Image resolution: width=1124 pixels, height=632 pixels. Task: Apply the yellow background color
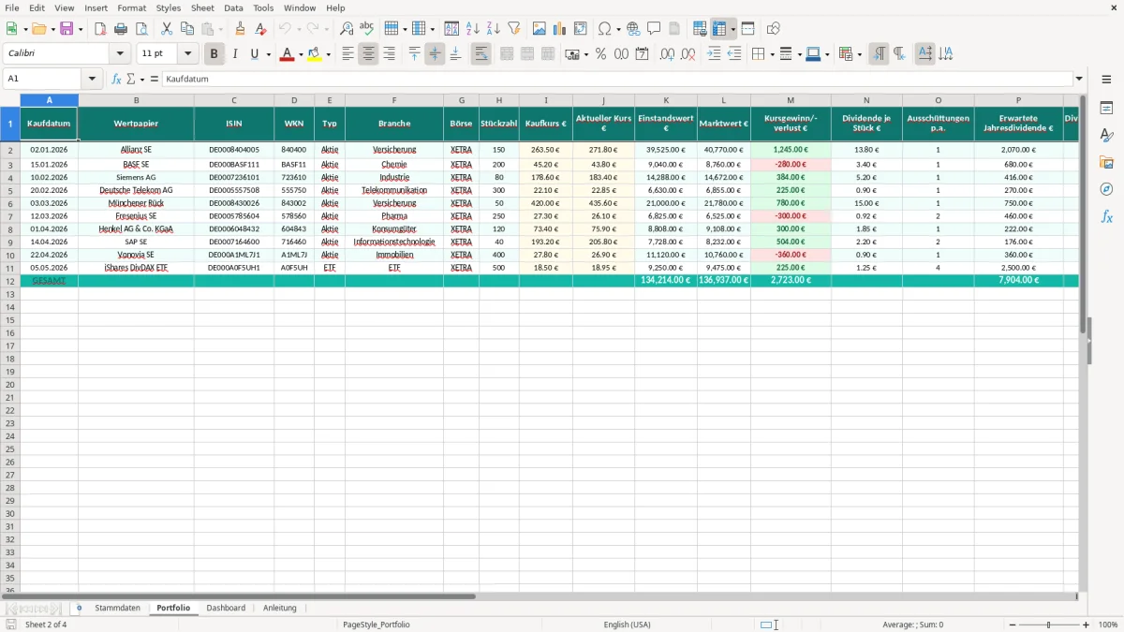point(316,54)
